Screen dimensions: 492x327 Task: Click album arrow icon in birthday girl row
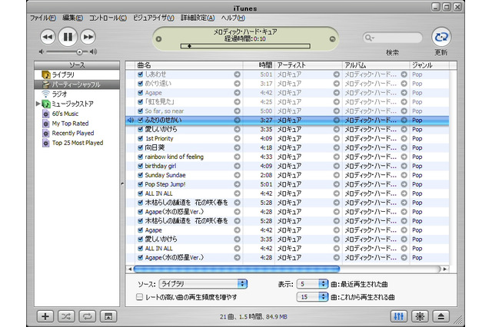(x=404, y=166)
